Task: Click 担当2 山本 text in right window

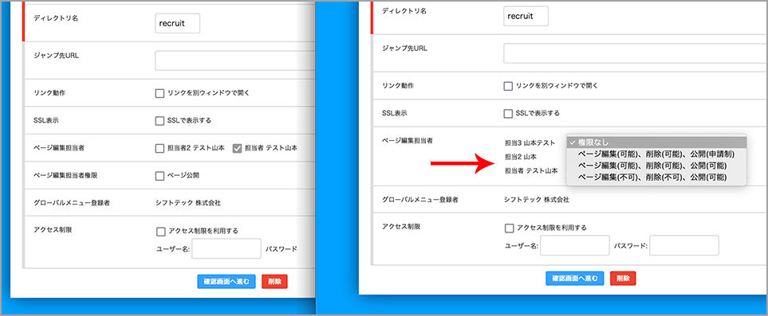Action: point(521,157)
